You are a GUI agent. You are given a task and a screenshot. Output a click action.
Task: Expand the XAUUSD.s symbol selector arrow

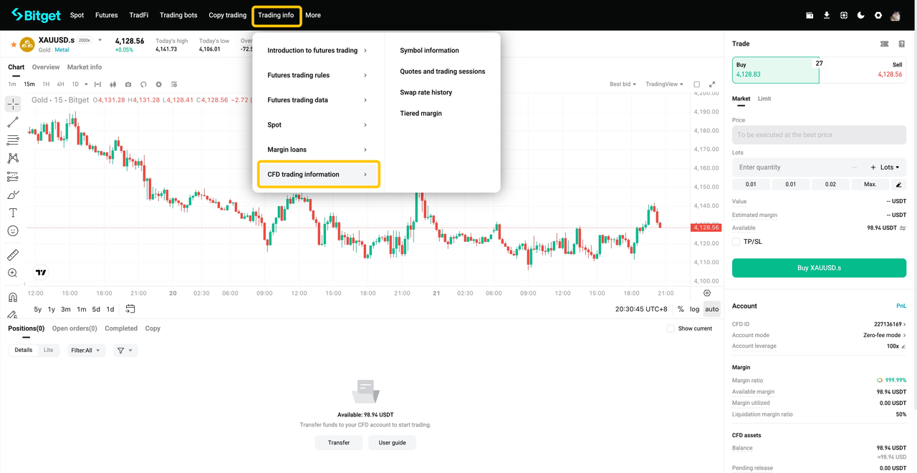tap(100, 40)
